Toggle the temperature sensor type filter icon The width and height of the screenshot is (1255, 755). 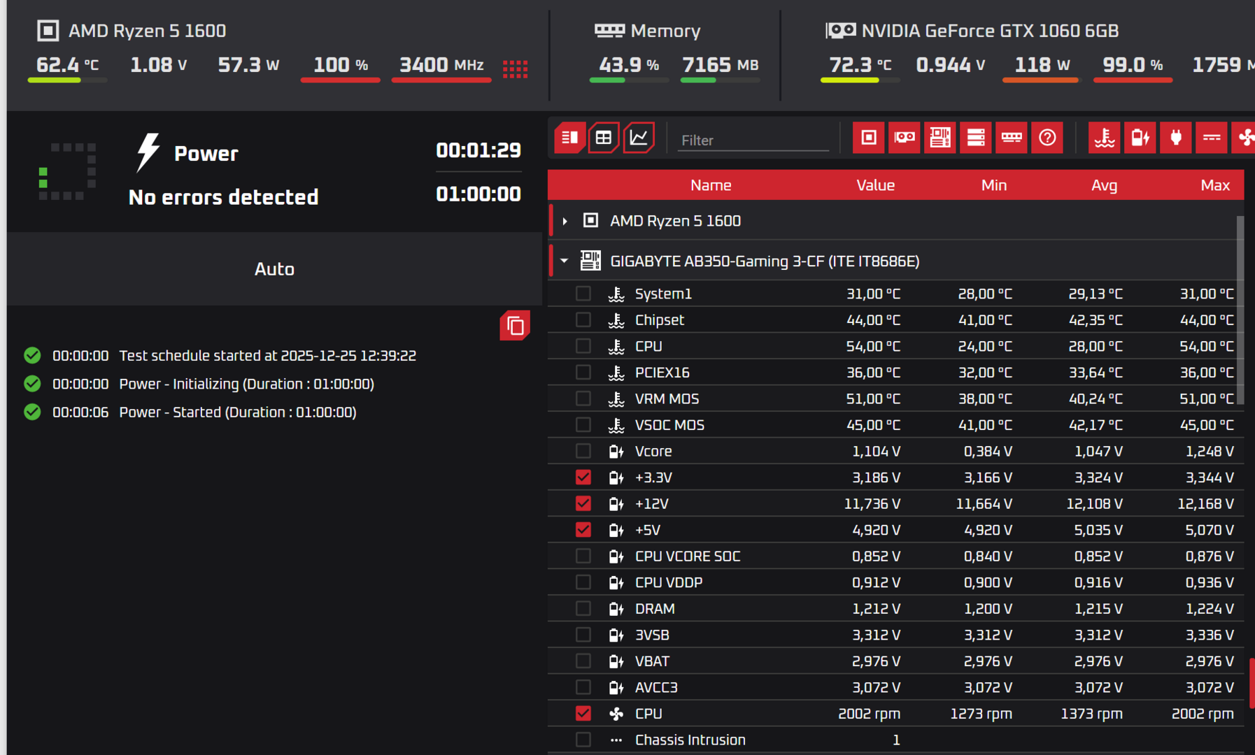pos(1105,138)
